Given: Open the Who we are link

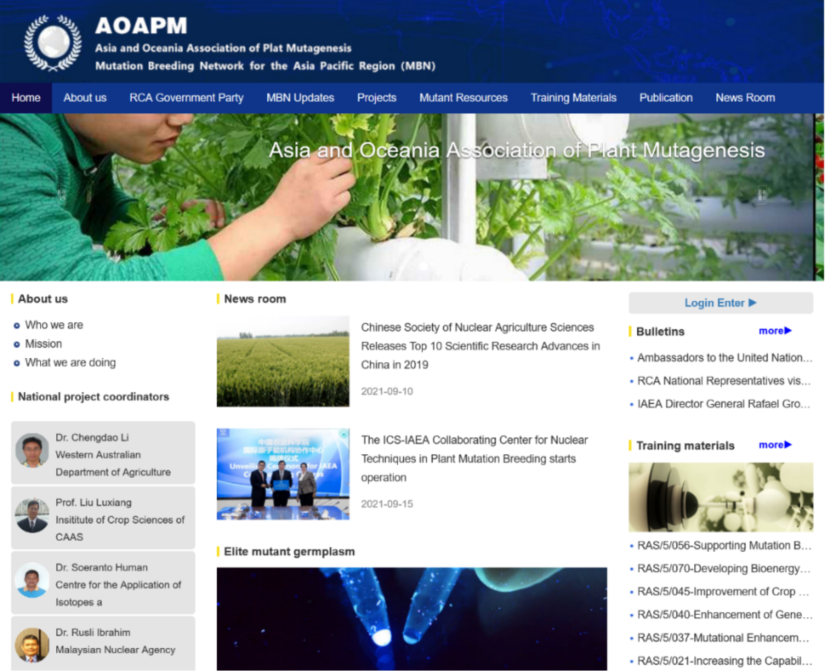Looking at the screenshot, I should click(x=54, y=325).
